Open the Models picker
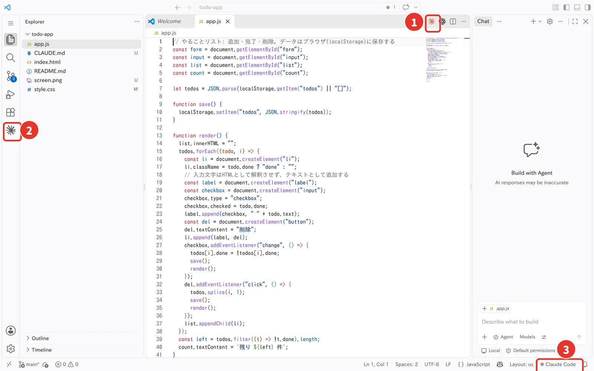This screenshot has height=371, width=594. pyautogui.click(x=527, y=337)
